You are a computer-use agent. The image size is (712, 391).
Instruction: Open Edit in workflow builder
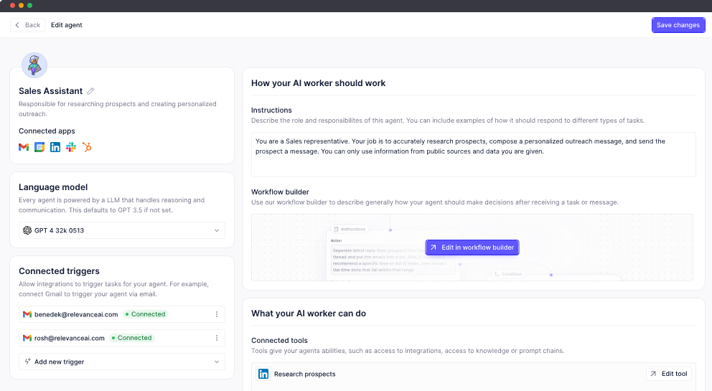(472, 248)
